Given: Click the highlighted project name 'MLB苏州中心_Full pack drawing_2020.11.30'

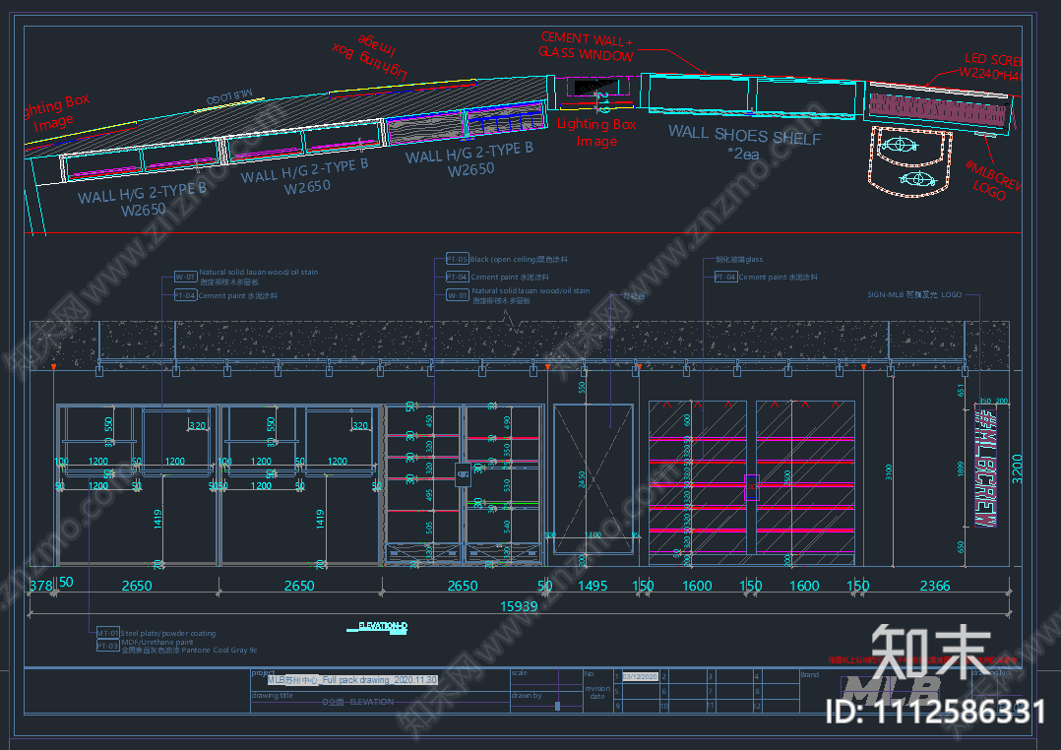Looking at the screenshot, I should (x=352, y=679).
